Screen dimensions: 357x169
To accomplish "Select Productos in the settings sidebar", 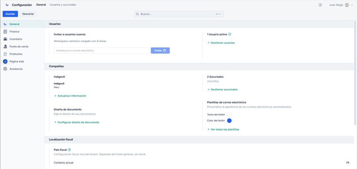I will 16,54.
